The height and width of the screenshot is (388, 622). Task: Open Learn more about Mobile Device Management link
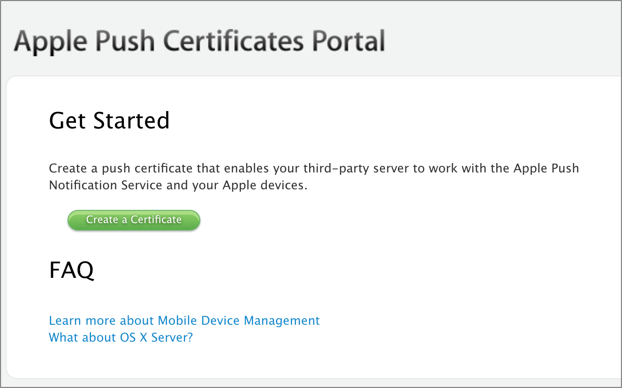click(184, 321)
